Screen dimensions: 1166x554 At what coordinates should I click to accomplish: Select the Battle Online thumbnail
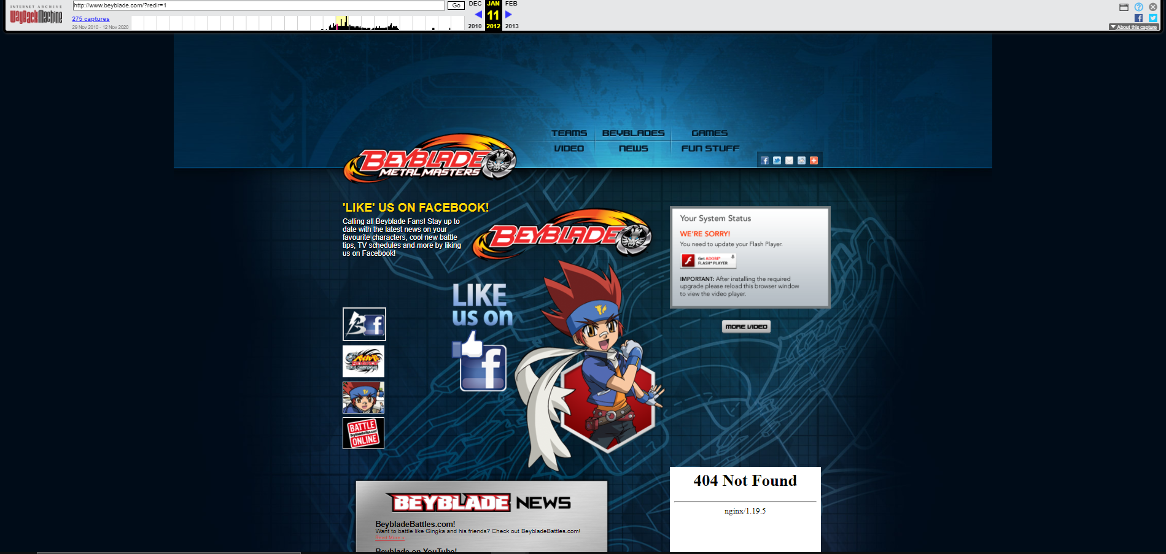pos(363,433)
